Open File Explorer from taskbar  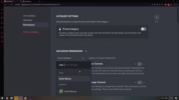click(11, 98)
